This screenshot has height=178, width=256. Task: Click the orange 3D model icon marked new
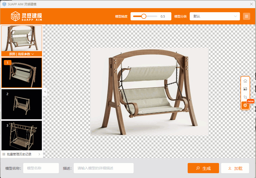coord(245,105)
